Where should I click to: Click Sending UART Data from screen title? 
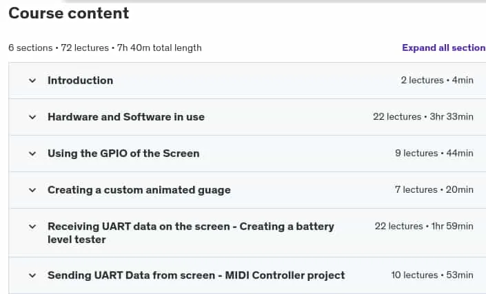click(196, 275)
